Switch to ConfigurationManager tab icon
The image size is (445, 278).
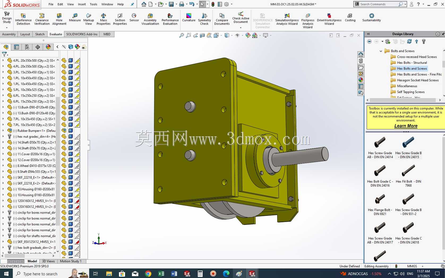click(27, 47)
